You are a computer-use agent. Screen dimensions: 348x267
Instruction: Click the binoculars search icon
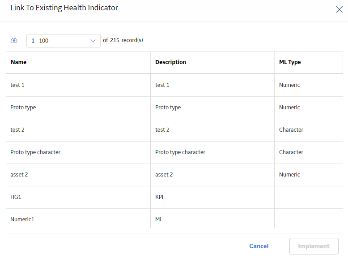click(x=14, y=40)
